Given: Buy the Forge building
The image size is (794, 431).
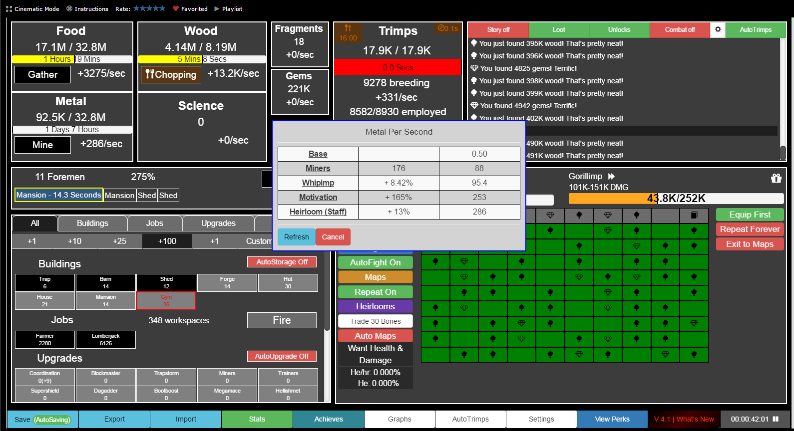Looking at the screenshot, I should [227, 283].
